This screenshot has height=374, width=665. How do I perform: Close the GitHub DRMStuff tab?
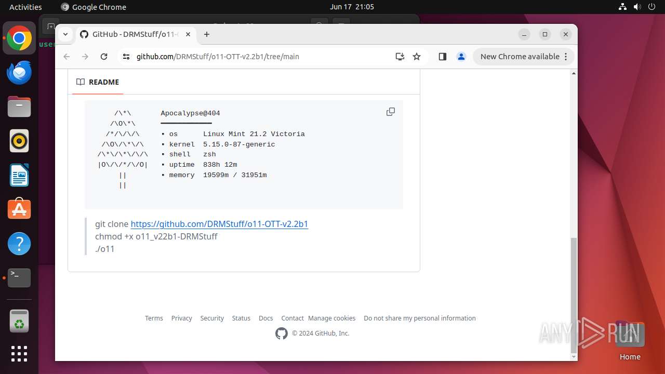coord(188,34)
